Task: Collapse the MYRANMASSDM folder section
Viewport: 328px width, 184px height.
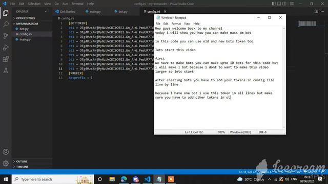Action: coord(32,24)
